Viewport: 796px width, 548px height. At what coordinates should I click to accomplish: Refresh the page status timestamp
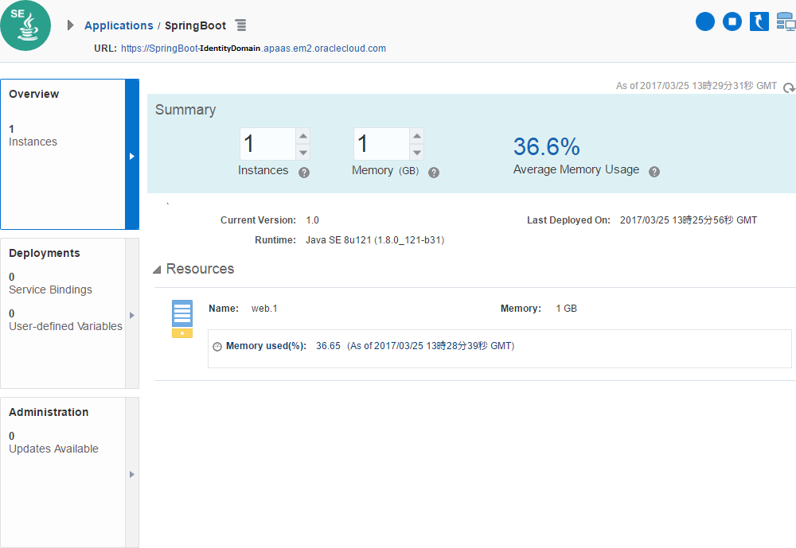(x=789, y=87)
